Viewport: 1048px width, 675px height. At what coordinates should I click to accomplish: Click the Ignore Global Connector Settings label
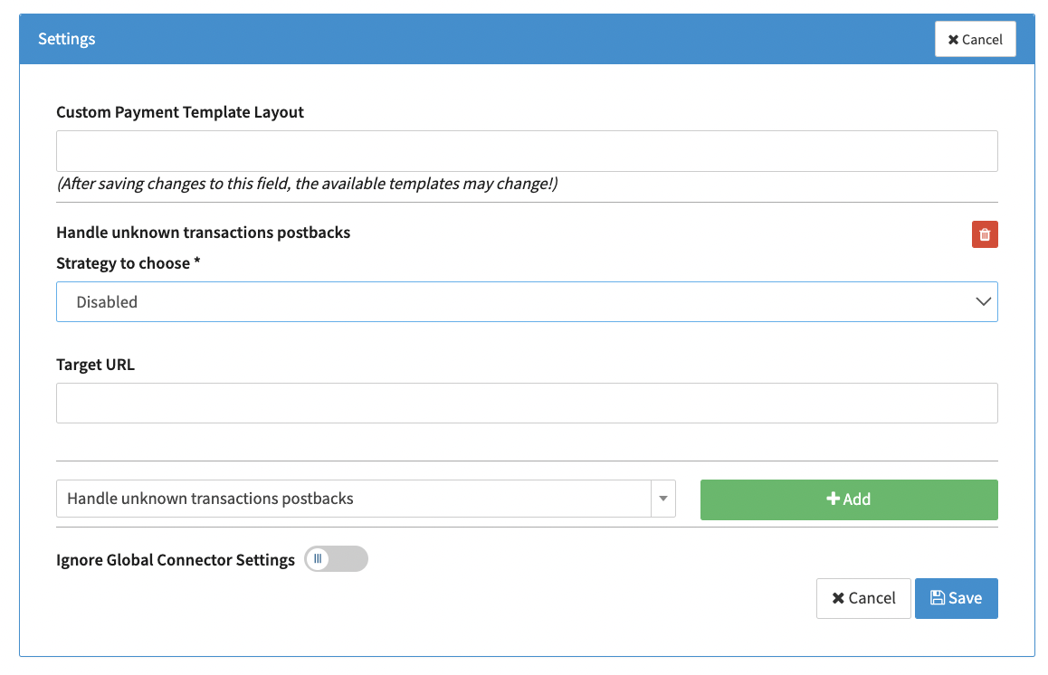click(x=176, y=560)
